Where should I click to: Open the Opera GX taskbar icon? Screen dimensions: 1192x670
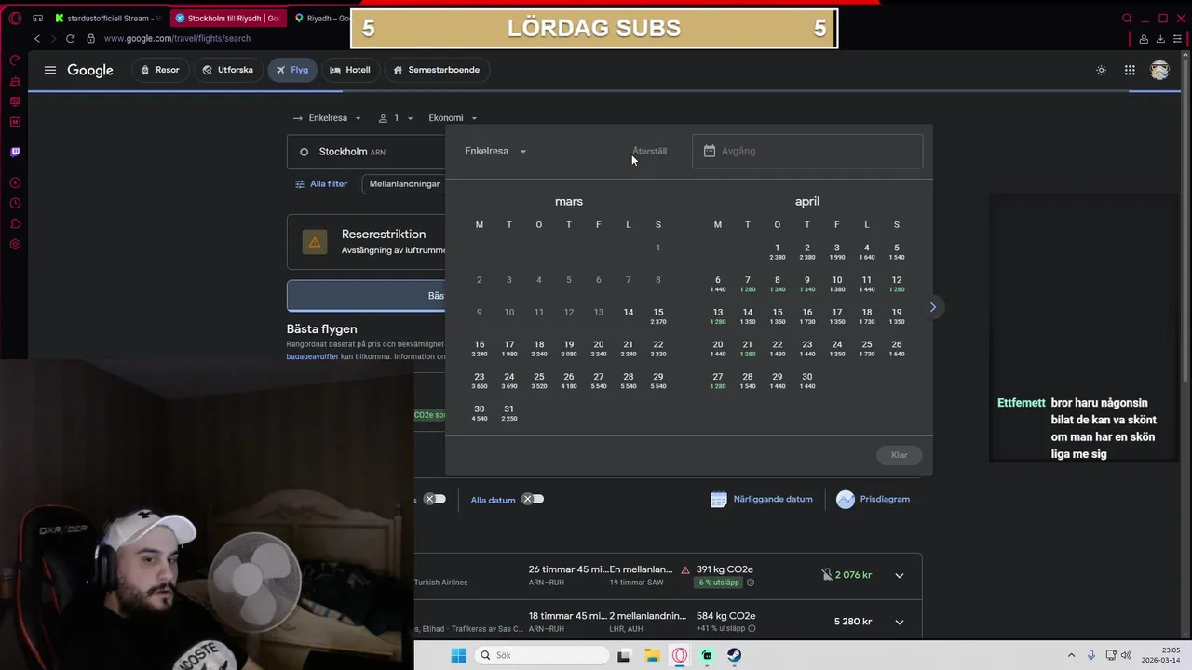(x=680, y=655)
